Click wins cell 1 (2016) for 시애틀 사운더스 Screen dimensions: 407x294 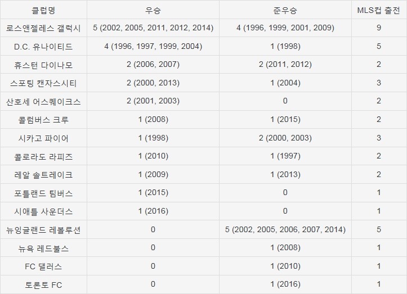click(153, 211)
